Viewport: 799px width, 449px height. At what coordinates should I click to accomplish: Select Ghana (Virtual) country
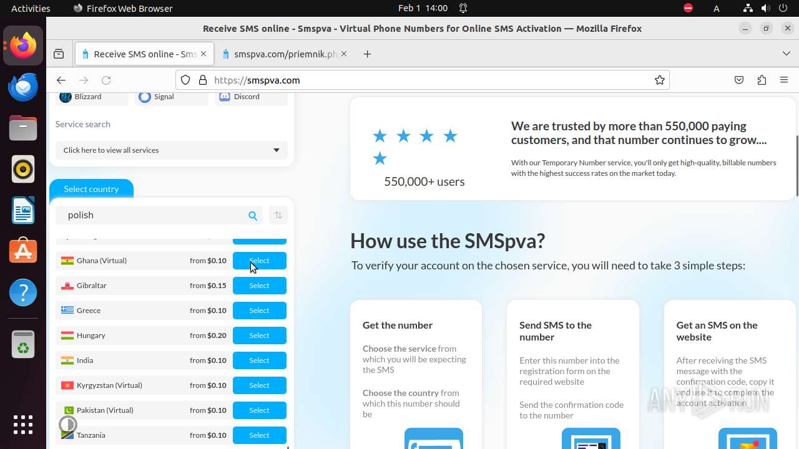click(x=259, y=261)
